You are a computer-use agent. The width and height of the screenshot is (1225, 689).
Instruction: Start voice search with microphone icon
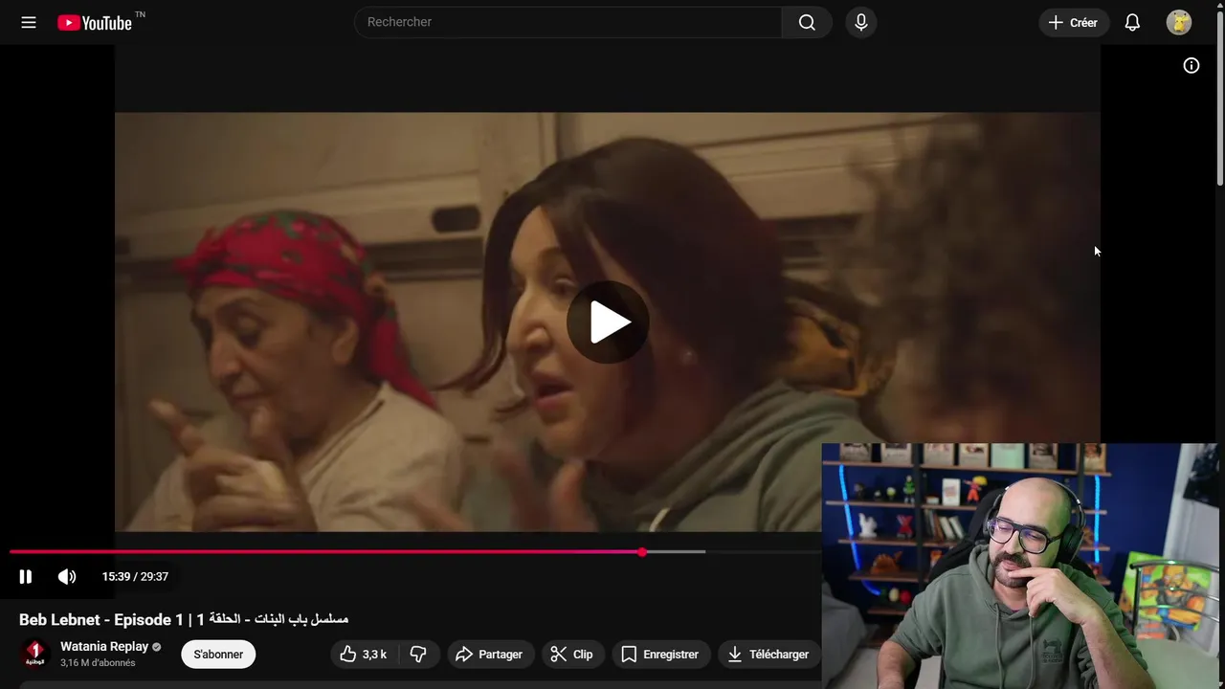pyautogui.click(x=861, y=22)
